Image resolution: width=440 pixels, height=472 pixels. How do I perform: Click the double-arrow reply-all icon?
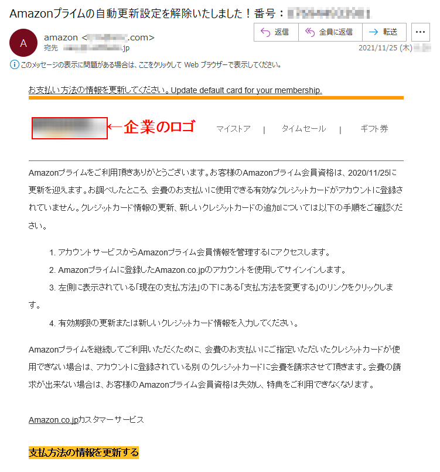(x=310, y=32)
